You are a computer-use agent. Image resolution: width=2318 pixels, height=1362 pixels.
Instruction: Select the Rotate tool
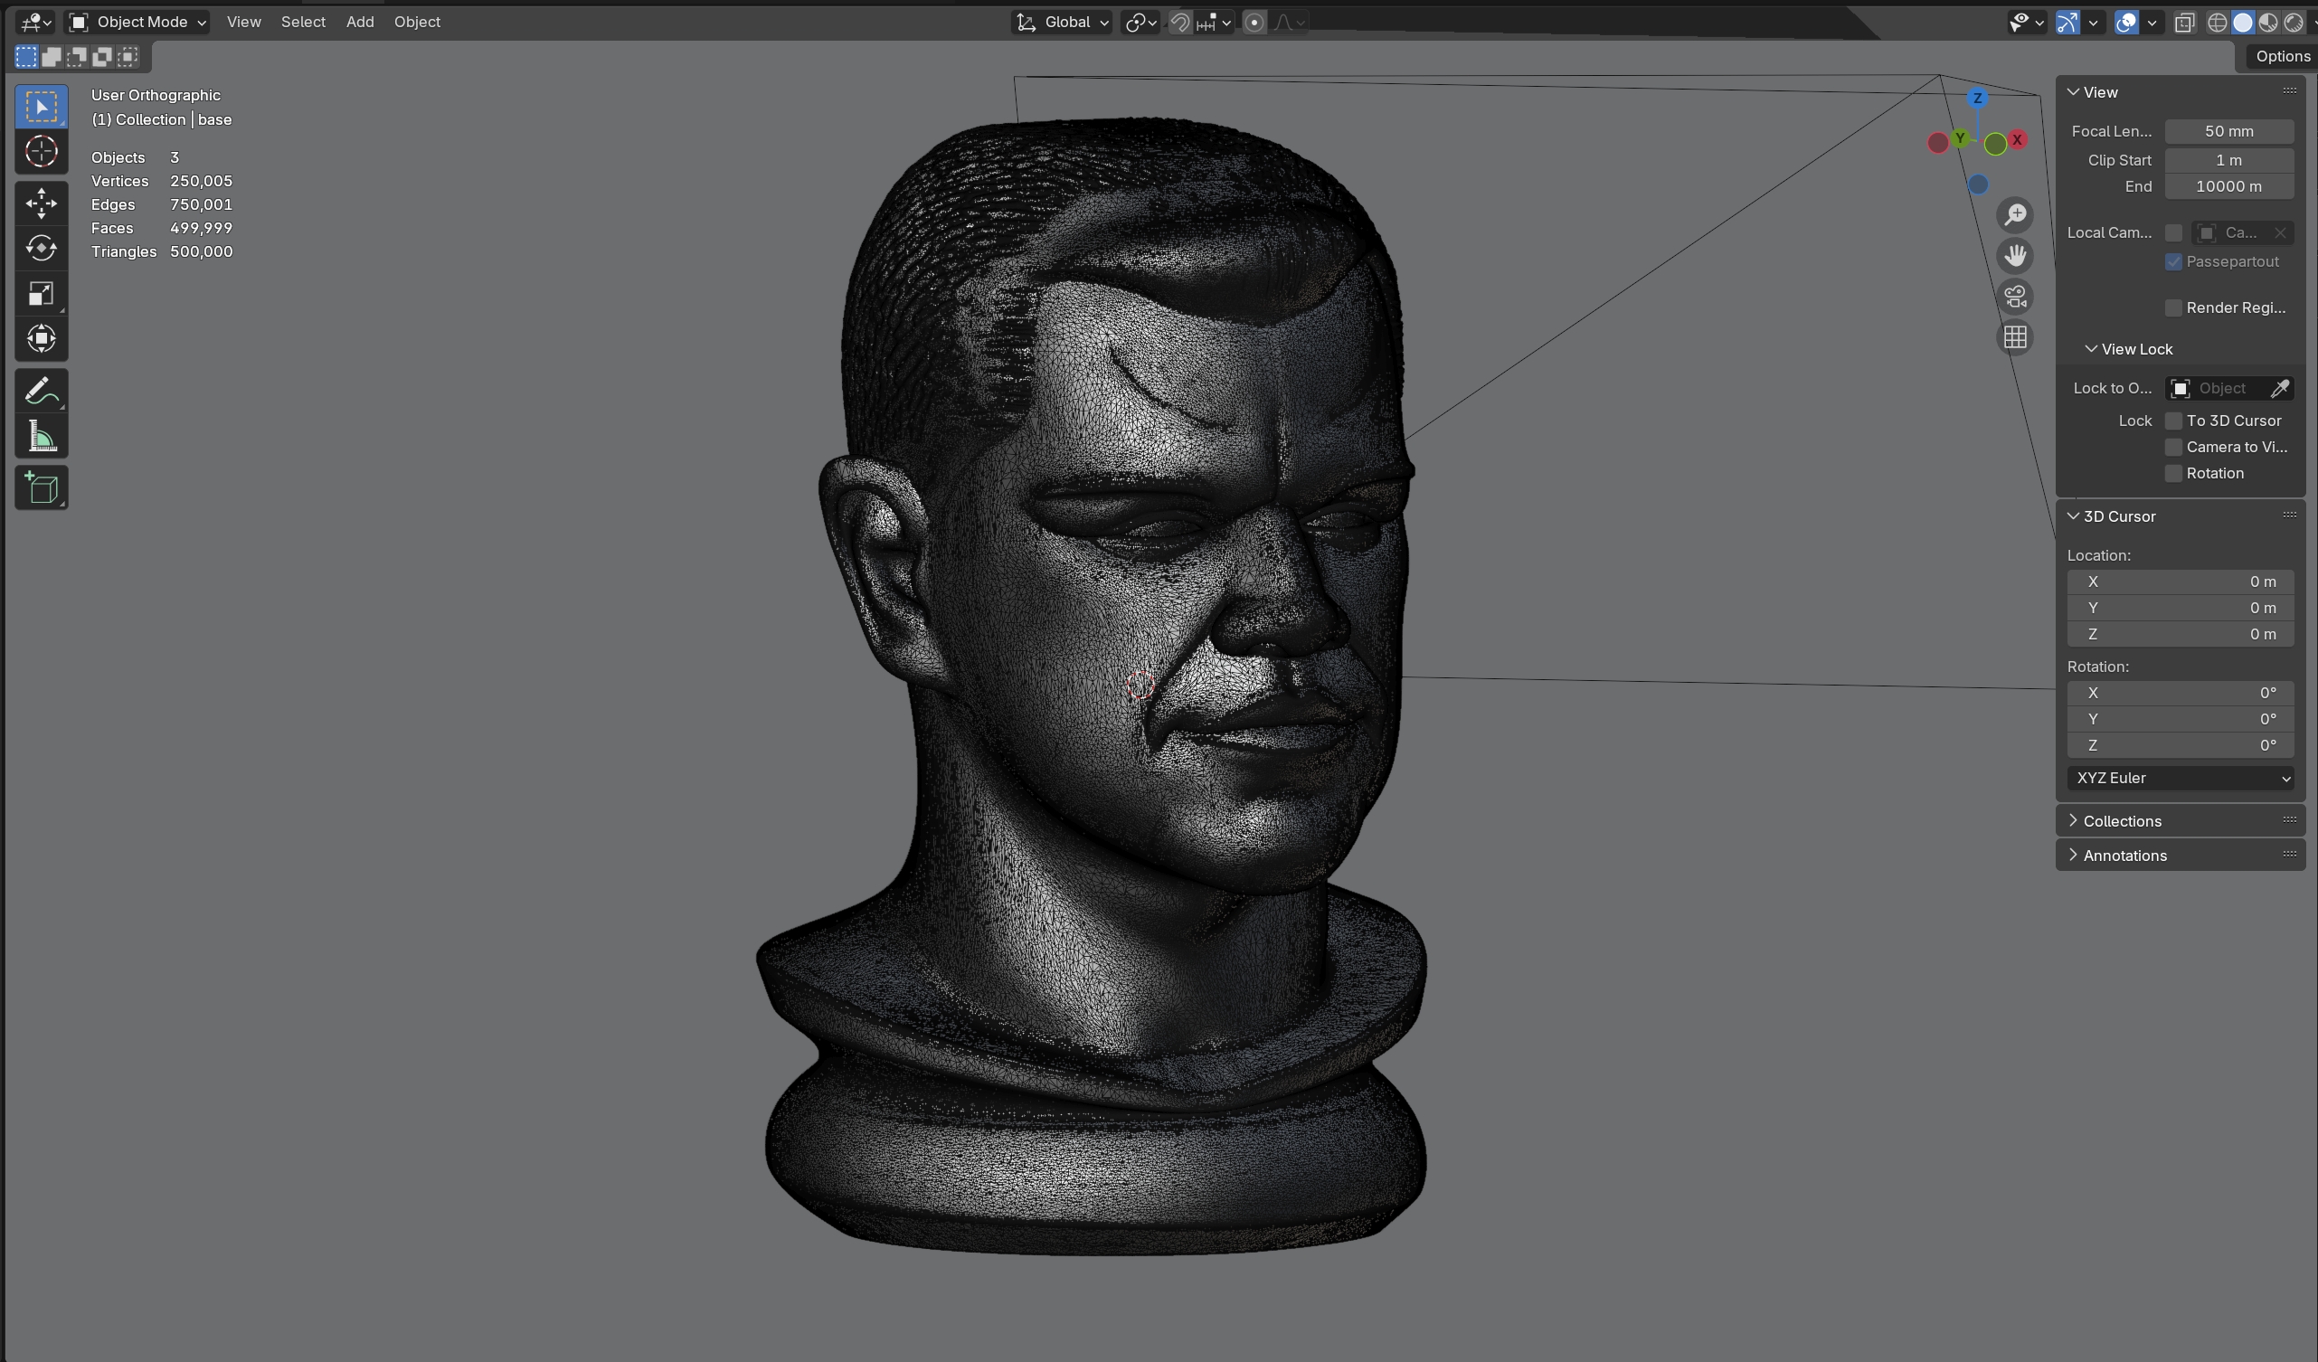click(x=42, y=249)
